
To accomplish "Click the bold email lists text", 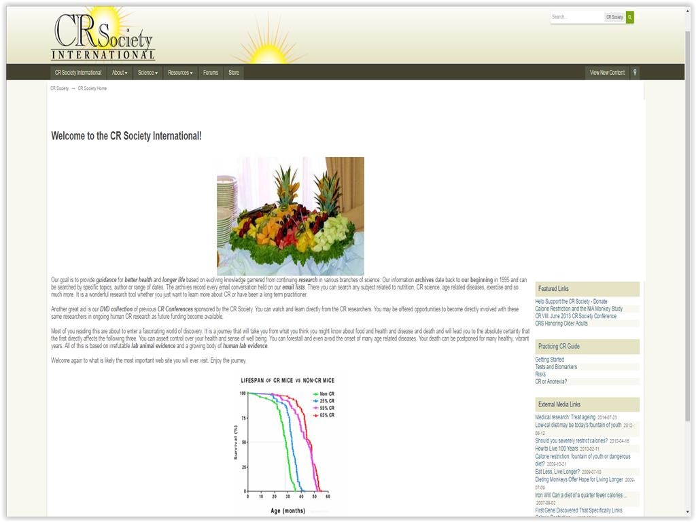I will (294, 288).
